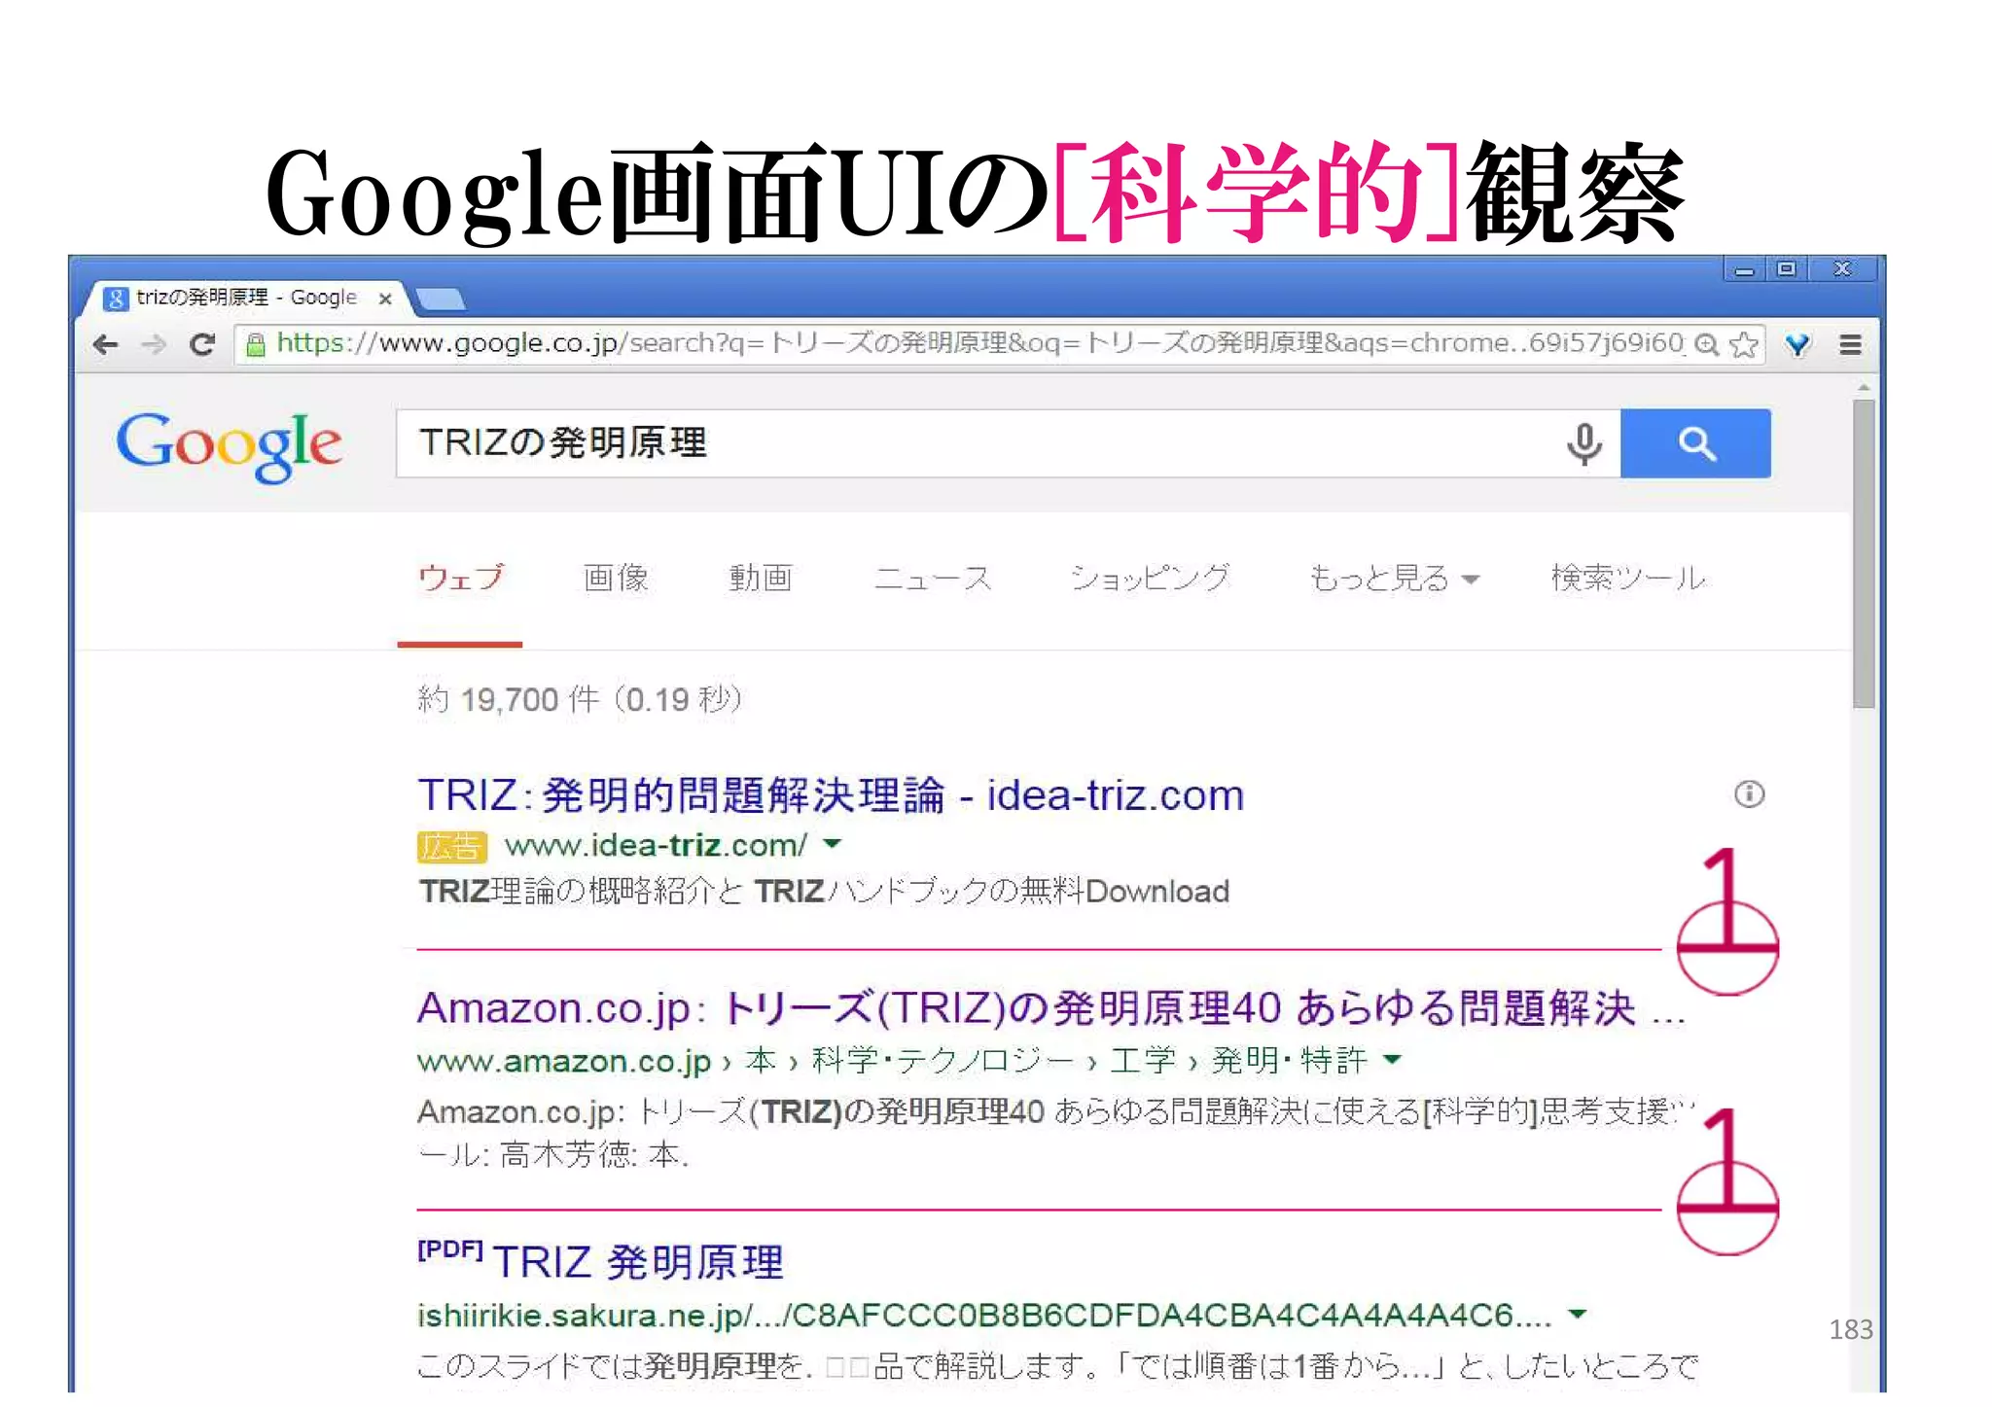This screenshot has width=1992, height=1407.
Task: Select the ウェブ search tab
Action: click(x=460, y=578)
